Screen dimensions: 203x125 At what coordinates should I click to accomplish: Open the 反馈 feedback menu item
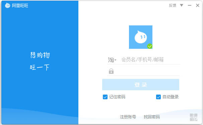[x=173, y=5]
